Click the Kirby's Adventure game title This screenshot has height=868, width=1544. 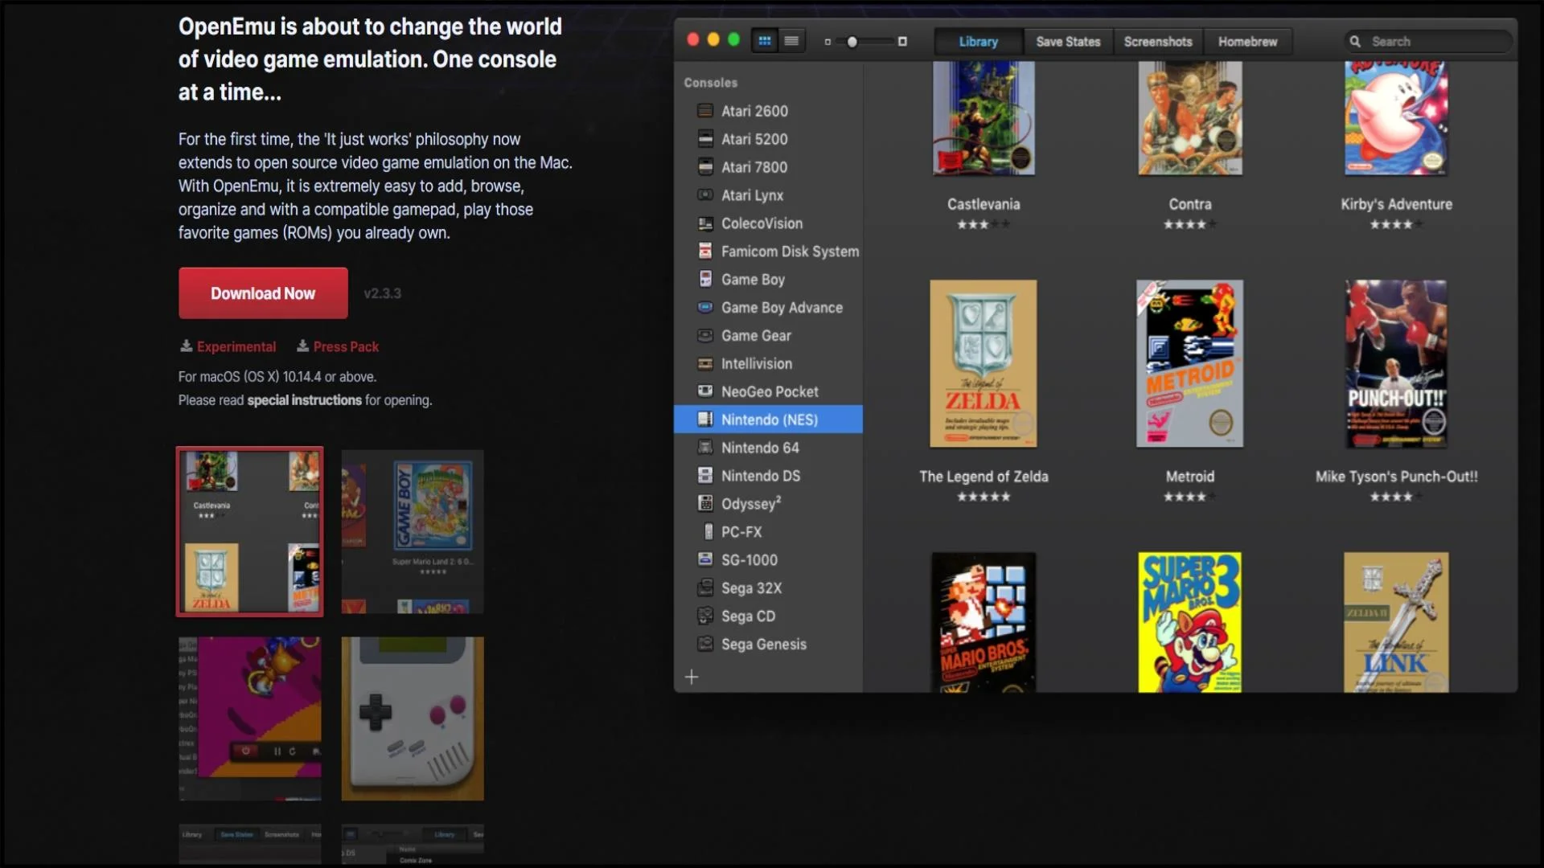[x=1396, y=204]
